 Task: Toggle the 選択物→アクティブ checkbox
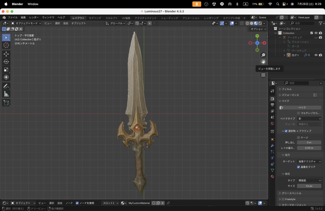pyautogui.click(x=286, y=131)
